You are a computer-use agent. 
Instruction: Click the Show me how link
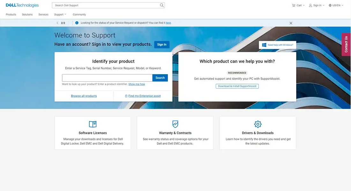tap(137, 84)
